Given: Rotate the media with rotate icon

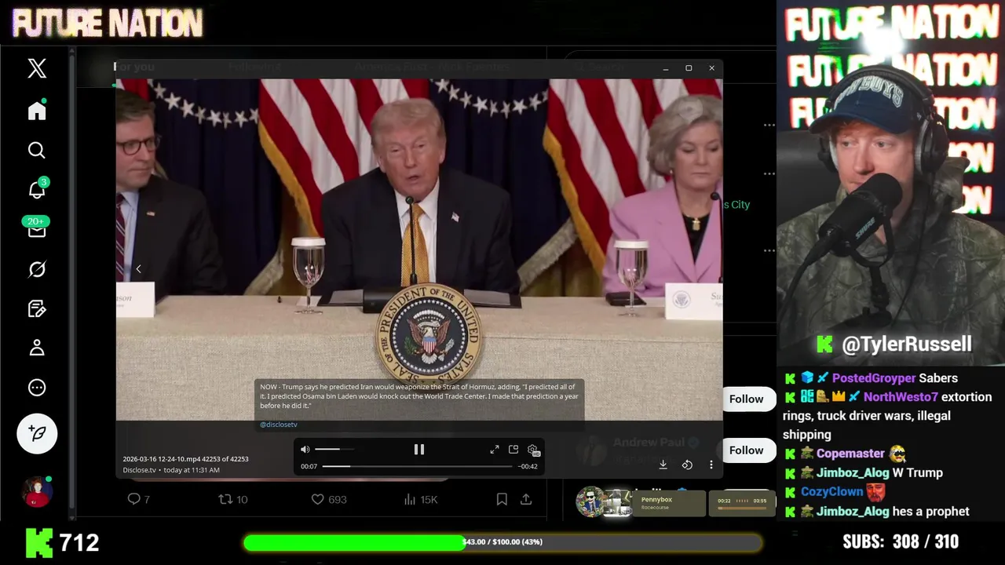Looking at the screenshot, I should [x=687, y=465].
